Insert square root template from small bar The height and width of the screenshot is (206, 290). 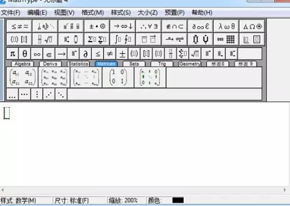(195, 54)
